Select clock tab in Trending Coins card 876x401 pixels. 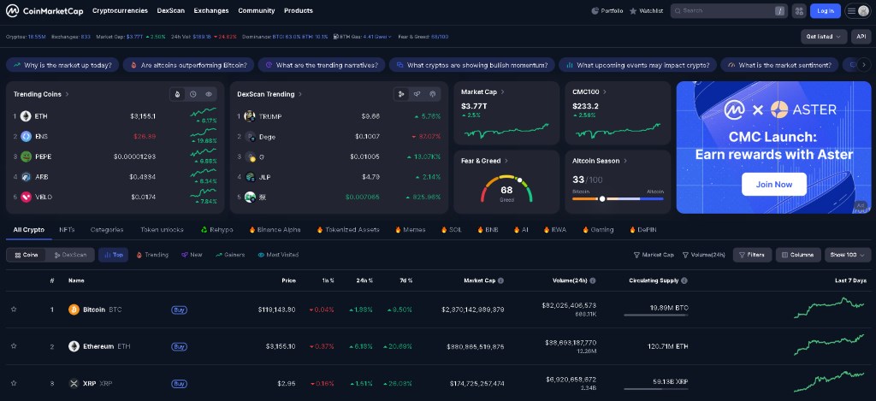coord(193,94)
